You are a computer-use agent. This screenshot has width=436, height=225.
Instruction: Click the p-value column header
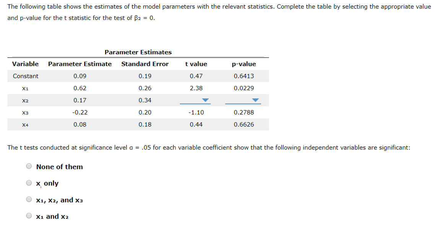point(243,64)
